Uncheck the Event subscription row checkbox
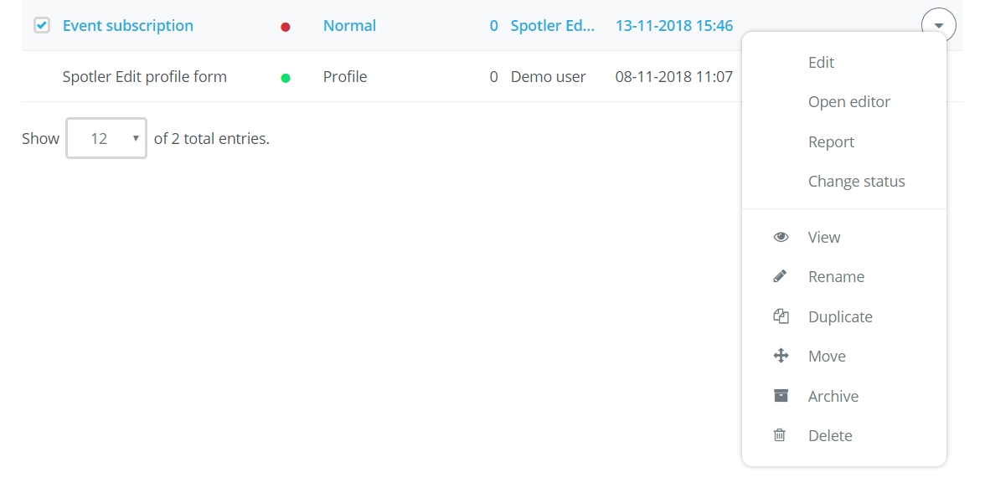The height and width of the screenshot is (488, 985). (42, 26)
